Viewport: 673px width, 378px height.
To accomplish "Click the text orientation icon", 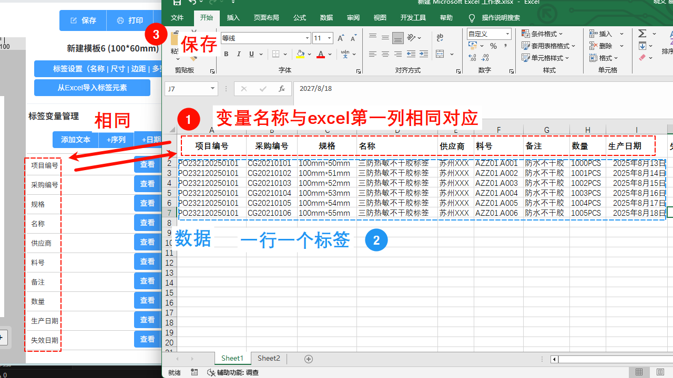I will [412, 38].
